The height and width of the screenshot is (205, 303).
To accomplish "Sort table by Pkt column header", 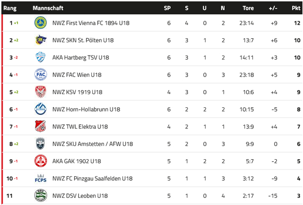I will [296, 8].
